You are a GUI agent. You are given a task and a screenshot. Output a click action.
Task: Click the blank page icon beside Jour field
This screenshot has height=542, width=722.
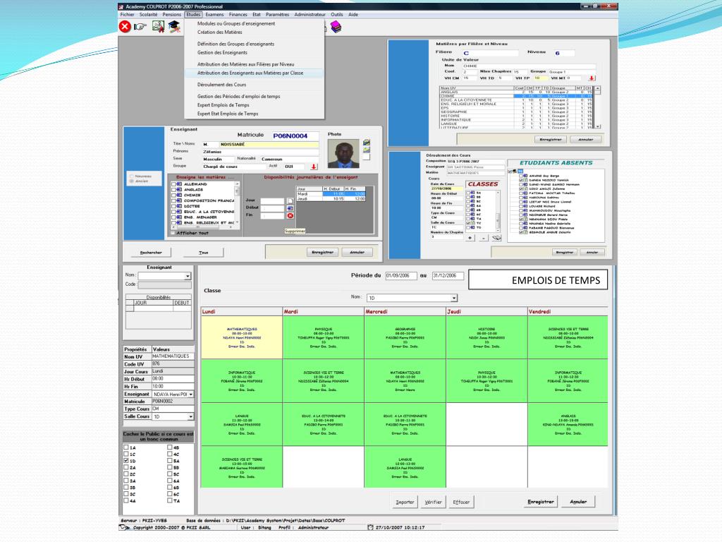point(290,201)
